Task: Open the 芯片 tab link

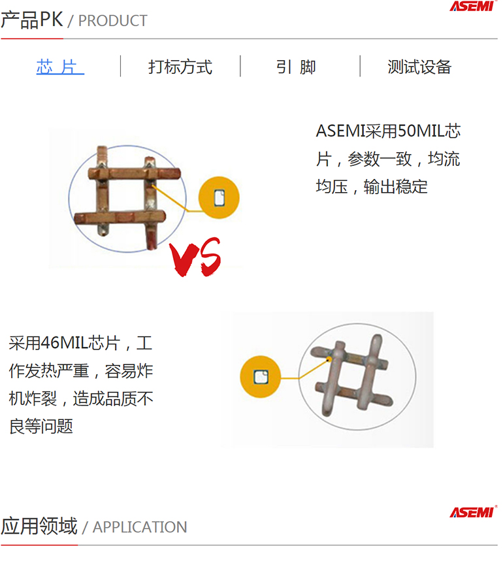Action: 61,67
